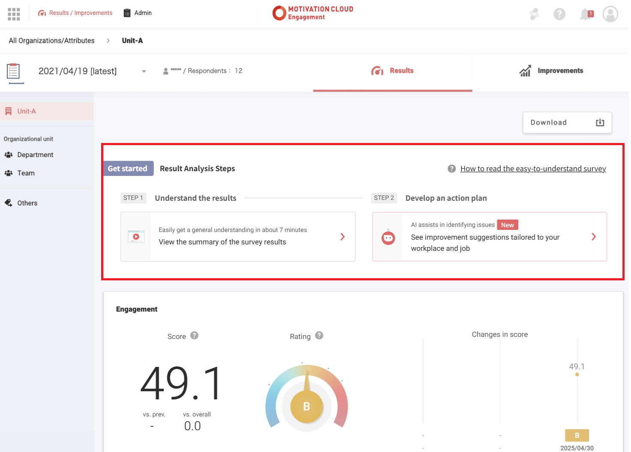Click the Rating help question icon
The height and width of the screenshot is (452, 631).
coord(319,336)
